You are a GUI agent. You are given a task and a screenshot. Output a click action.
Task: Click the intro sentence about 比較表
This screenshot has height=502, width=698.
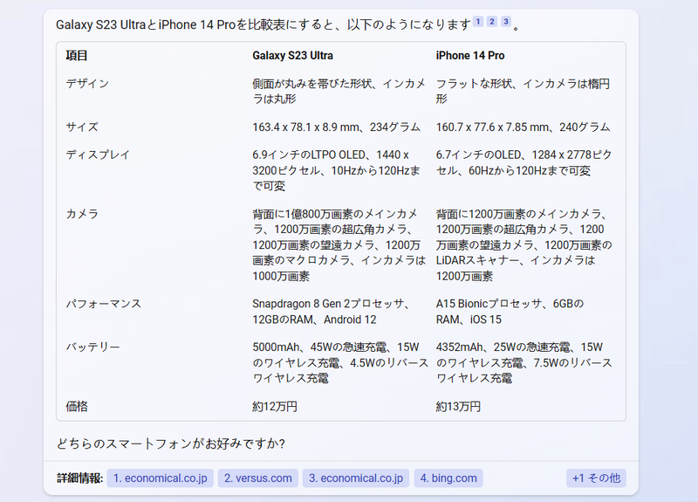coord(263,24)
